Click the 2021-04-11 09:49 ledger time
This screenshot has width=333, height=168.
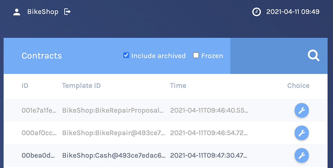[x=293, y=12]
